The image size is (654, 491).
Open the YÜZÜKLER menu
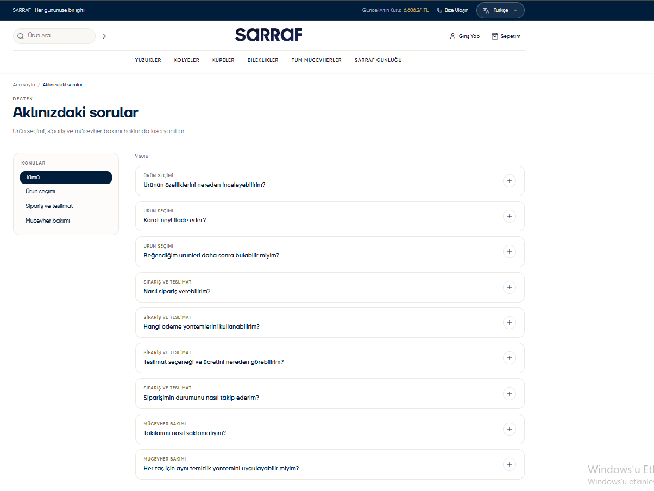tap(148, 60)
